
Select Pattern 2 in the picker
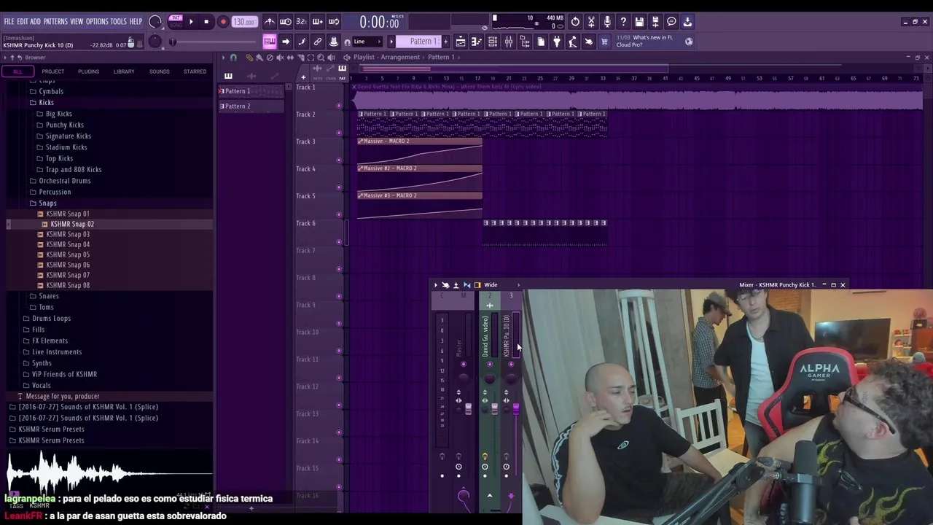tap(251, 106)
